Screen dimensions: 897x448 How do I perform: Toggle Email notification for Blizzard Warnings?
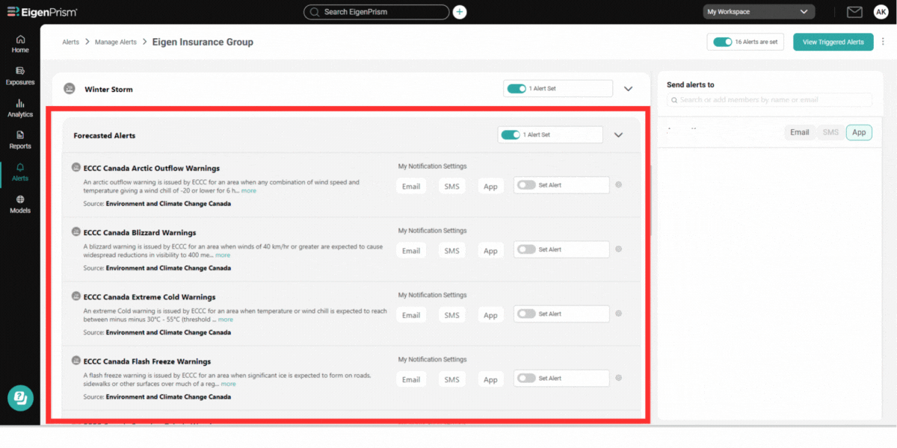[x=411, y=250]
